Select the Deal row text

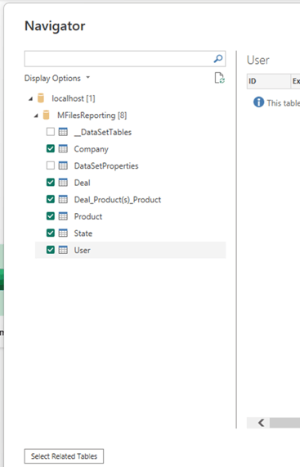coord(82,183)
